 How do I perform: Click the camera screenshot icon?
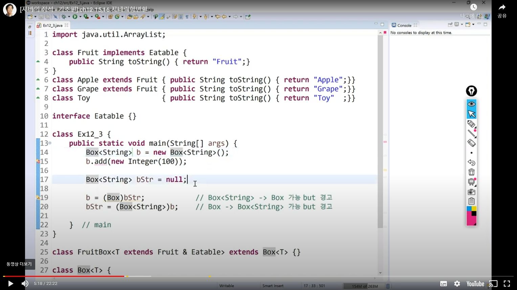471,192
